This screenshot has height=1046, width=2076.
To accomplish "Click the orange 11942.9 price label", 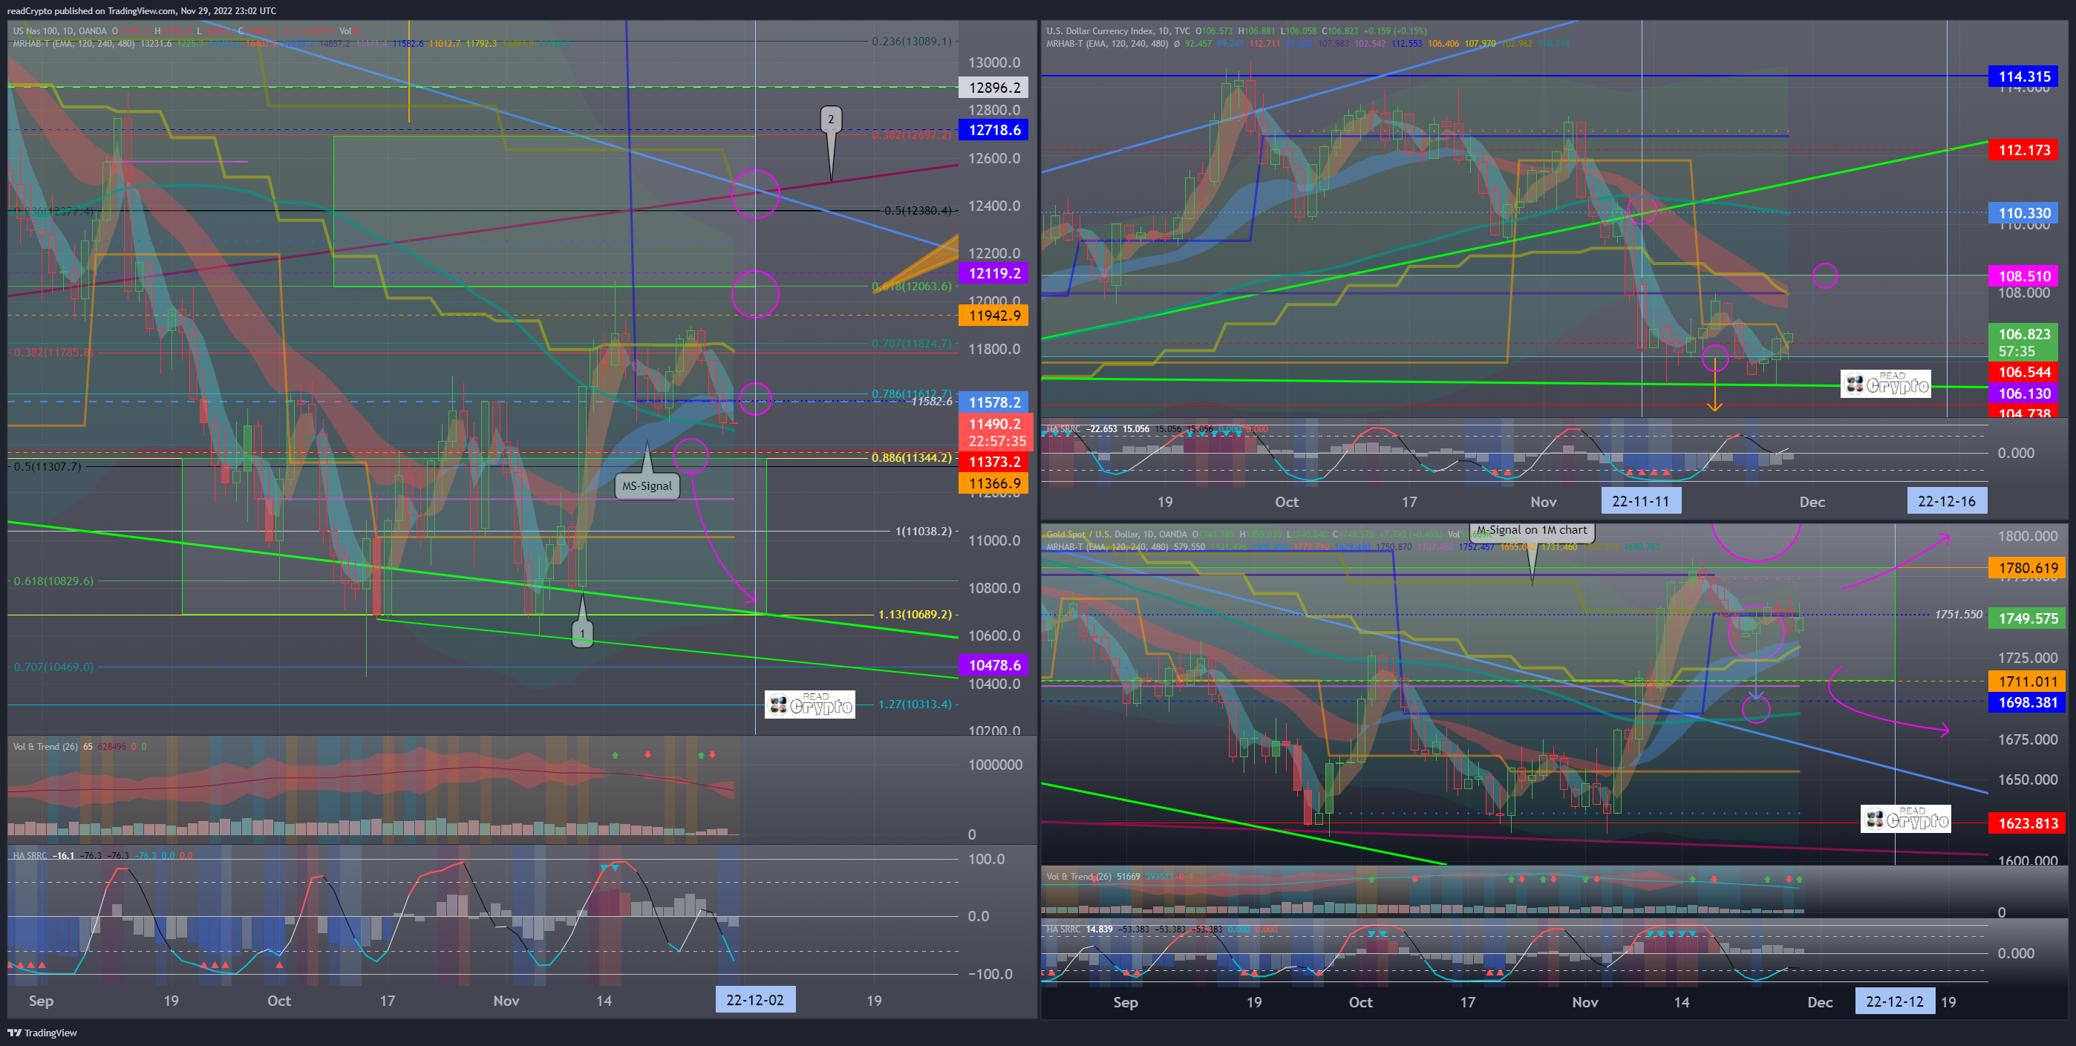I will (993, 315).
